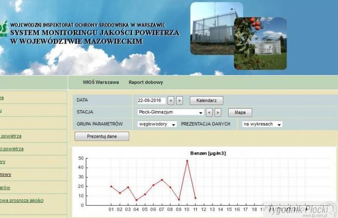Click the benzene data point at hour 07

pos(162,180)
